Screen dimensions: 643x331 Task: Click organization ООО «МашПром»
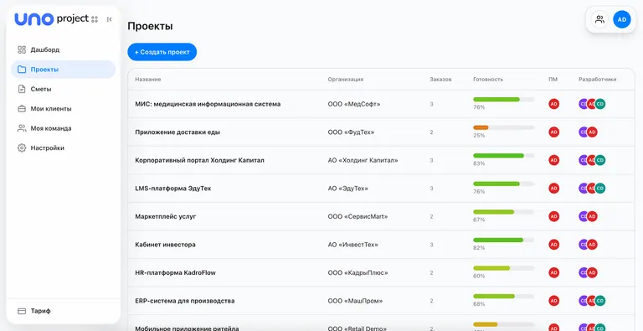click(x=355, y=301)
